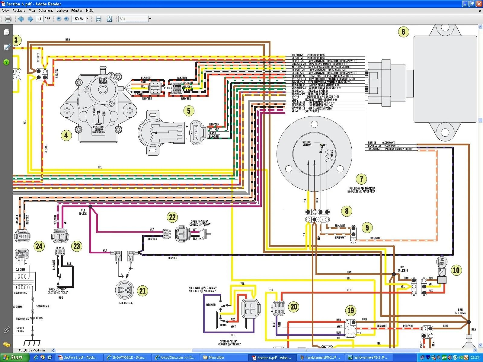Zoom in using the plus button
The height and width of the screenshot is (362, 483).
tap(66, 19)
